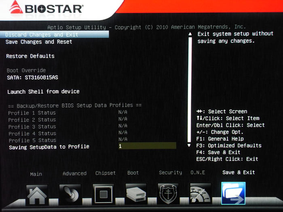283x212 pixels.
Task: Click the F4: Save & Exit hint
Action: click(x=218, y=152)
